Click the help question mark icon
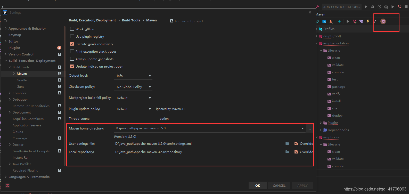 [7, 185]
